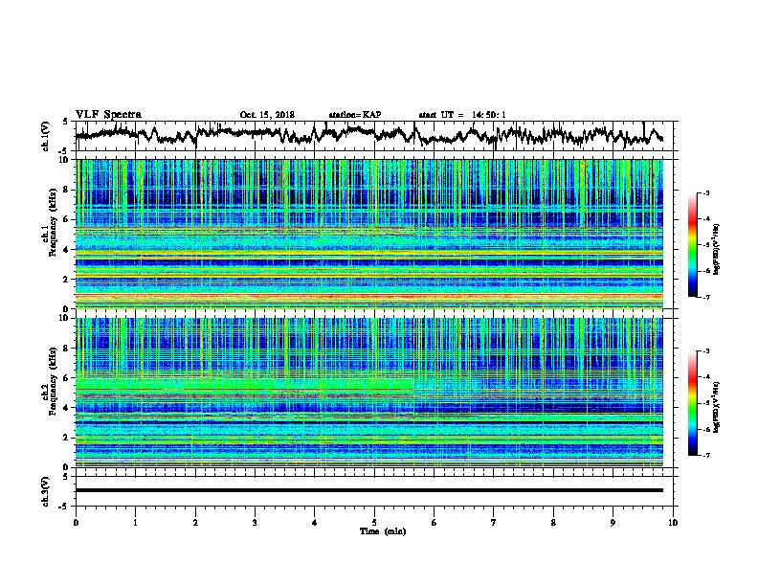Image resolution: width=758 pixels, height=586 pixels.
Task: Click the ch.2 lower color scale bar
Action: coord(693,403)
